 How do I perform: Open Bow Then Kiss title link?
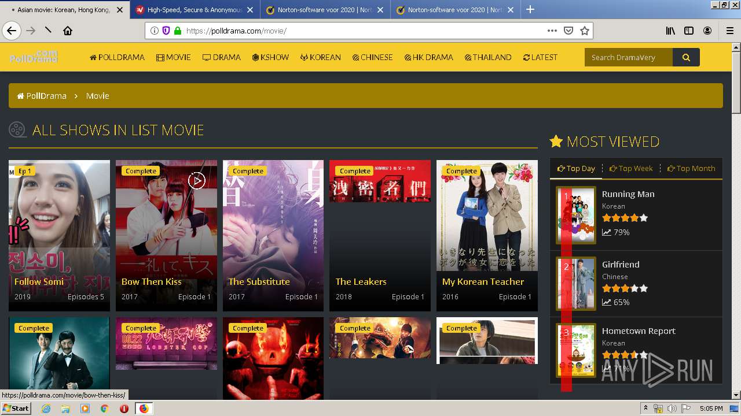(152, 281)
